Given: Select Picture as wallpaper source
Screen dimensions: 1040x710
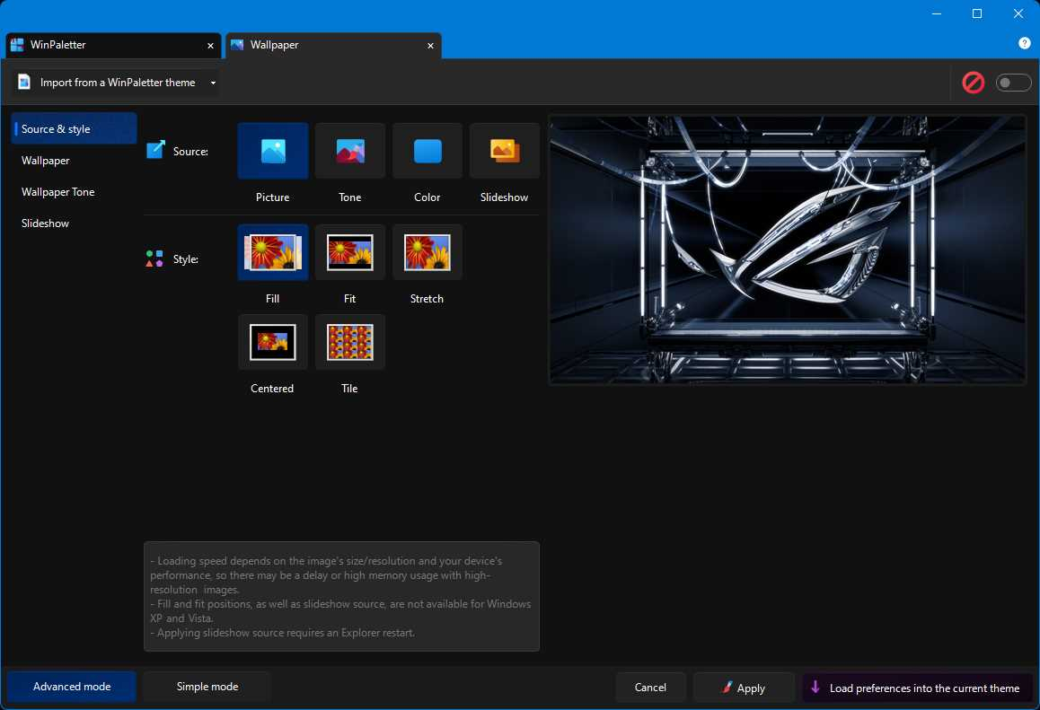Looking at the screenshot, I should coord(273,151).
